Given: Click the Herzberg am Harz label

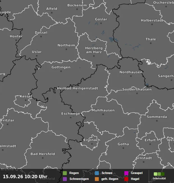Looking at the screenshot, I should pyautogui.click(x=94, y=50).
